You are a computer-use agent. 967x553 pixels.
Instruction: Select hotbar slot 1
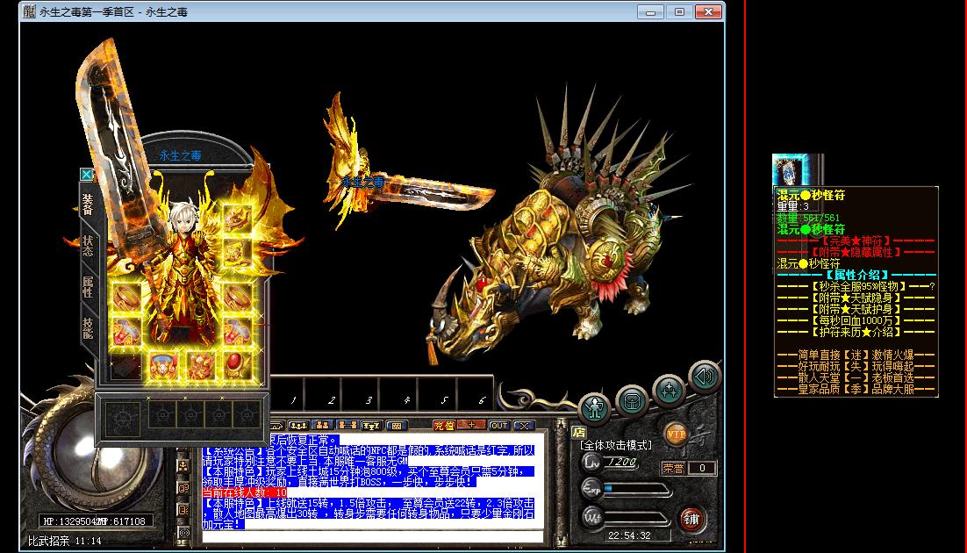291,392
